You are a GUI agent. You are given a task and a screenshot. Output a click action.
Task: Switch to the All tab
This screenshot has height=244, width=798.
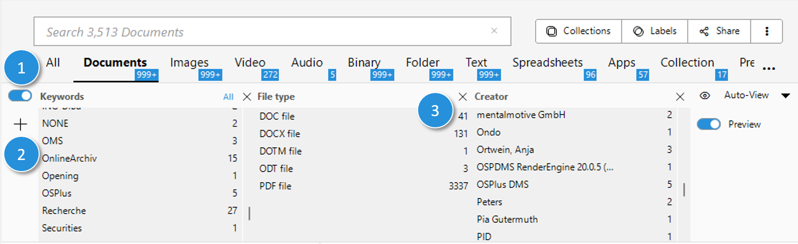pos(53,63)
